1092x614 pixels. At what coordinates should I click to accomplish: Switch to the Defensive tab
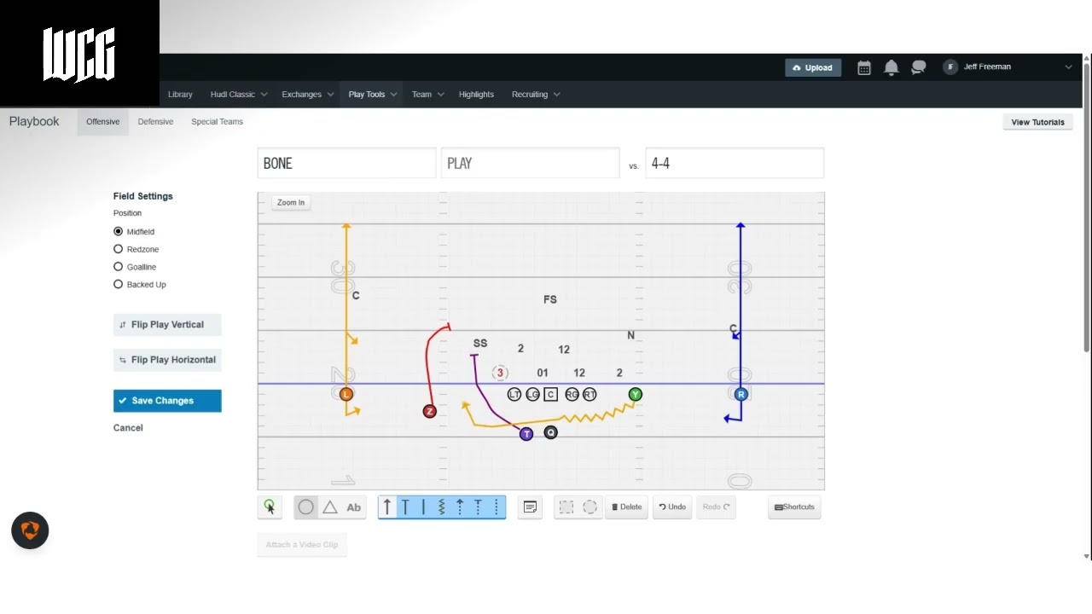[155, 122]
